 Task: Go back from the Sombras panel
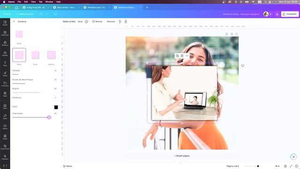[14, 22]
